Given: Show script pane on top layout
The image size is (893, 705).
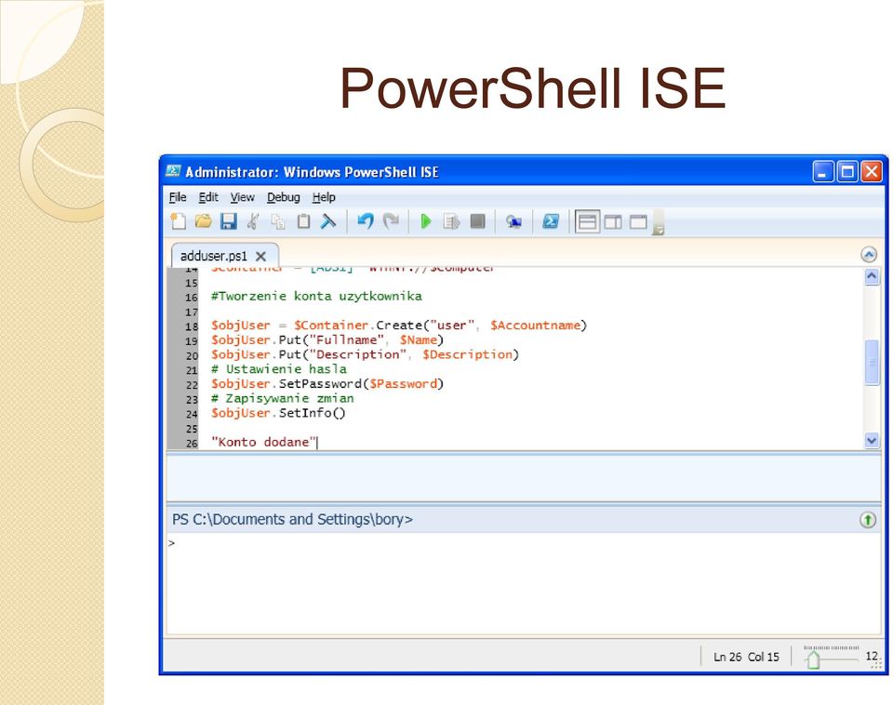Looking at the screenshot, I should point(587,221).
